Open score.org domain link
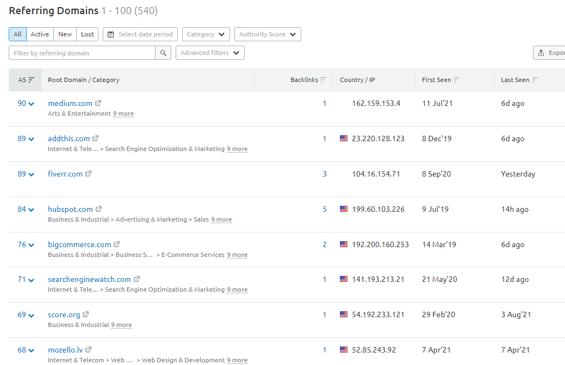 point(64,314)
